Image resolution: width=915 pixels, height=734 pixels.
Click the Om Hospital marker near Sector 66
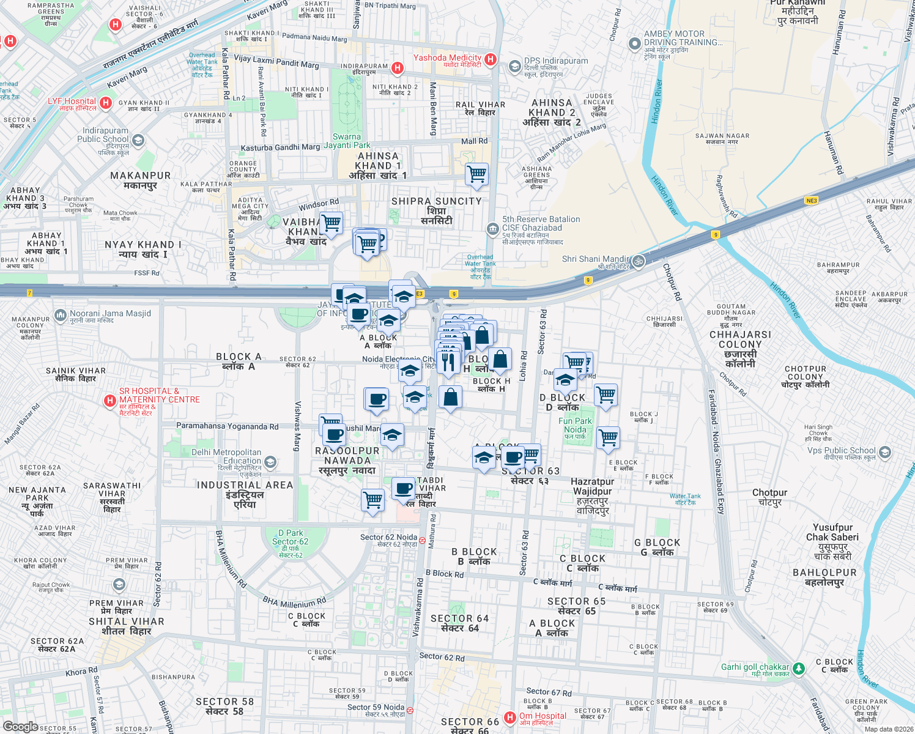click(x=509, y=716)
